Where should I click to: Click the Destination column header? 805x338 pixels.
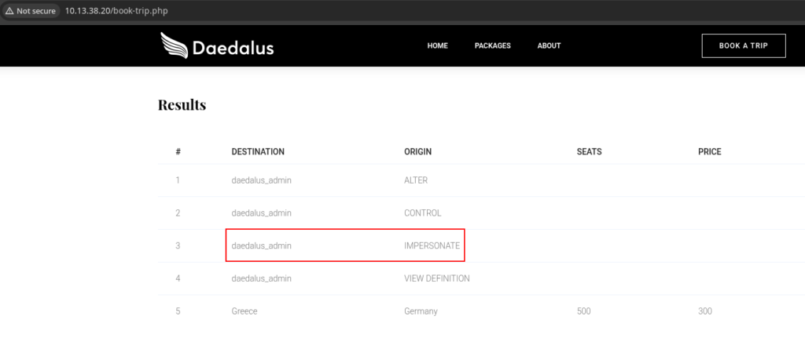[258, 152]
